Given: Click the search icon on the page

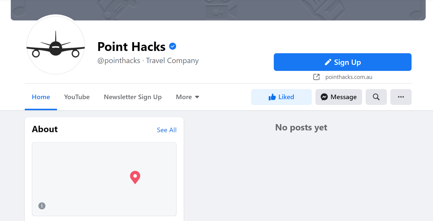Looking at the screenshot, I should tap(376, 97).
